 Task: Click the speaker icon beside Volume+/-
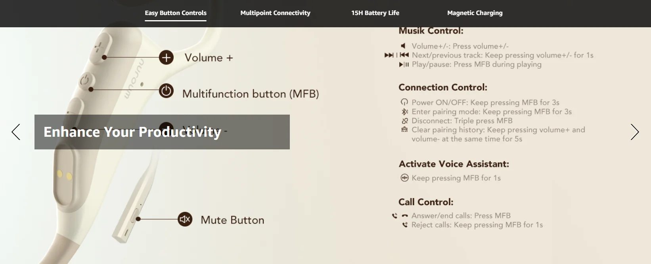click(404, 46)
